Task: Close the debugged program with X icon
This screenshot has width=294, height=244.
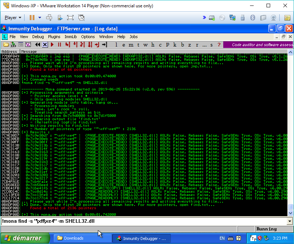Action: point(45,45)
